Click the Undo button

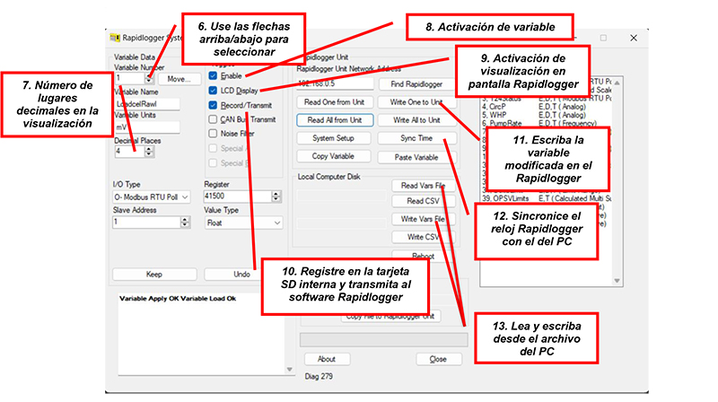[x=241, y=275]
